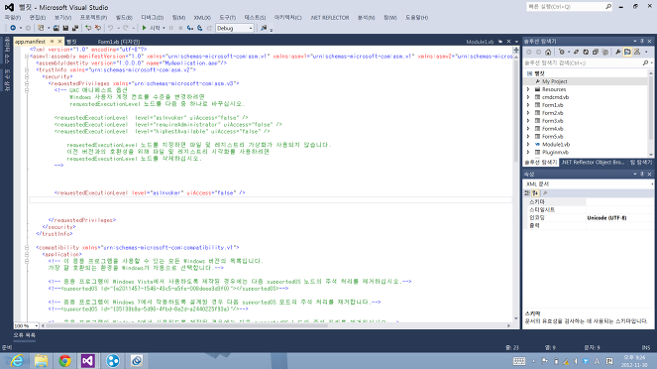Screen dimensions: 657x369
Task: Pin the app.manifest tab
Action: pos(52,42)
